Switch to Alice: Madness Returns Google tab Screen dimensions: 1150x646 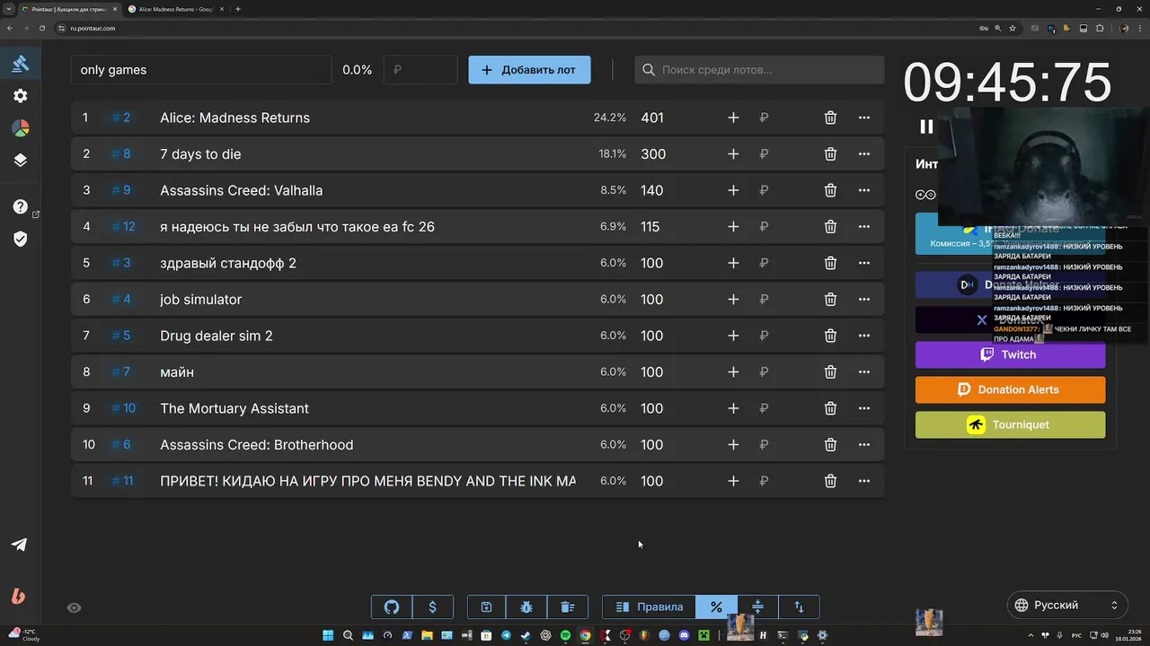[x=175, y=9]
